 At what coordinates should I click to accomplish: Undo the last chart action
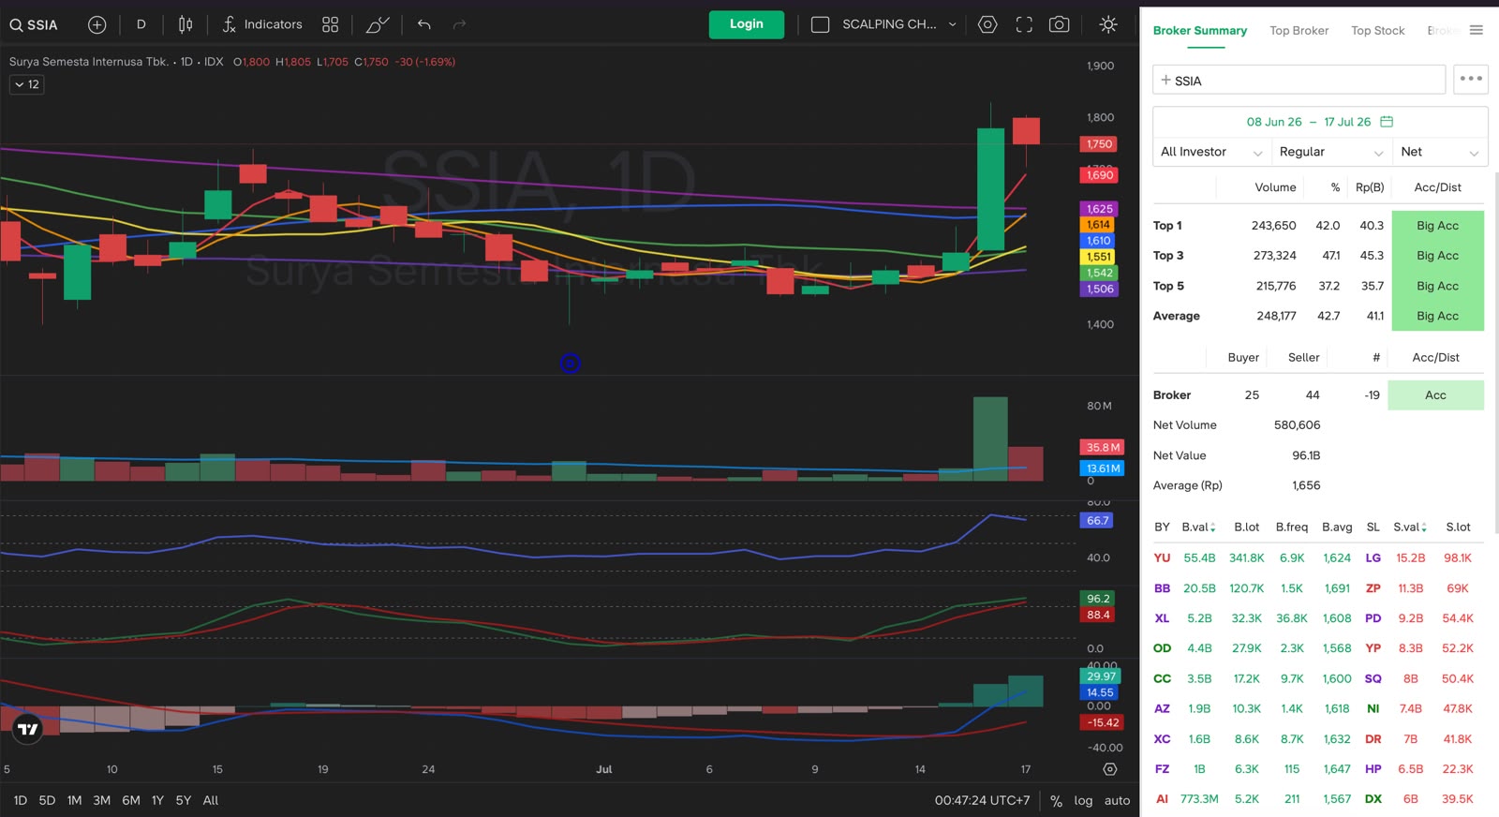pos(424,24)
